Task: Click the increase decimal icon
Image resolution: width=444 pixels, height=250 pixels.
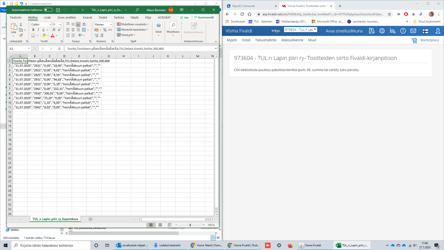Action: click(x=96, y=36)
